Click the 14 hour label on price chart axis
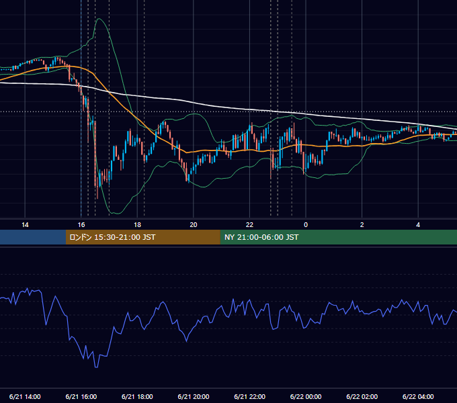Screen dimensions: 457x403 (x=25, y=225)
